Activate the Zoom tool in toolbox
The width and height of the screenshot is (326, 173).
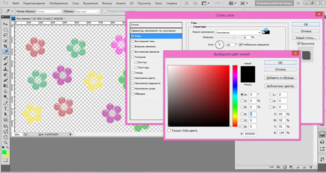coord(5,142)
